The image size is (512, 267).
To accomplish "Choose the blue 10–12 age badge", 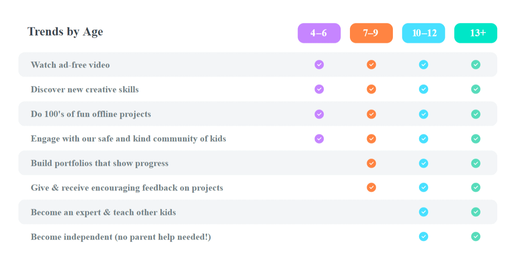I will (424, 33).
